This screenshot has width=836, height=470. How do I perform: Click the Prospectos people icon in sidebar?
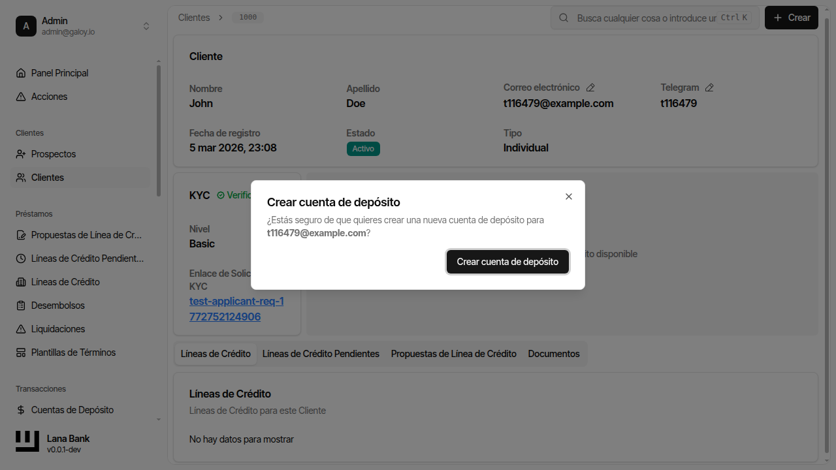pos(20,153)
